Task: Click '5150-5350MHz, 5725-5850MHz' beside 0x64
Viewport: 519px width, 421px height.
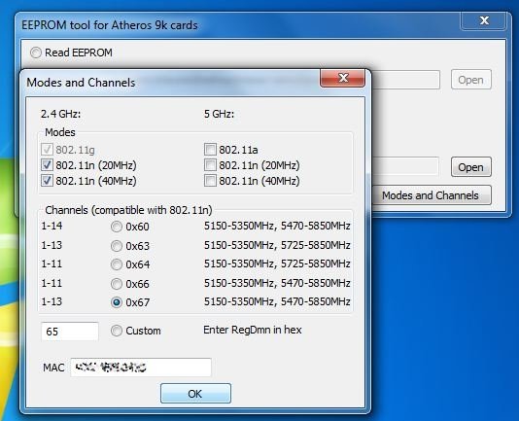Action: coord(277,263)
